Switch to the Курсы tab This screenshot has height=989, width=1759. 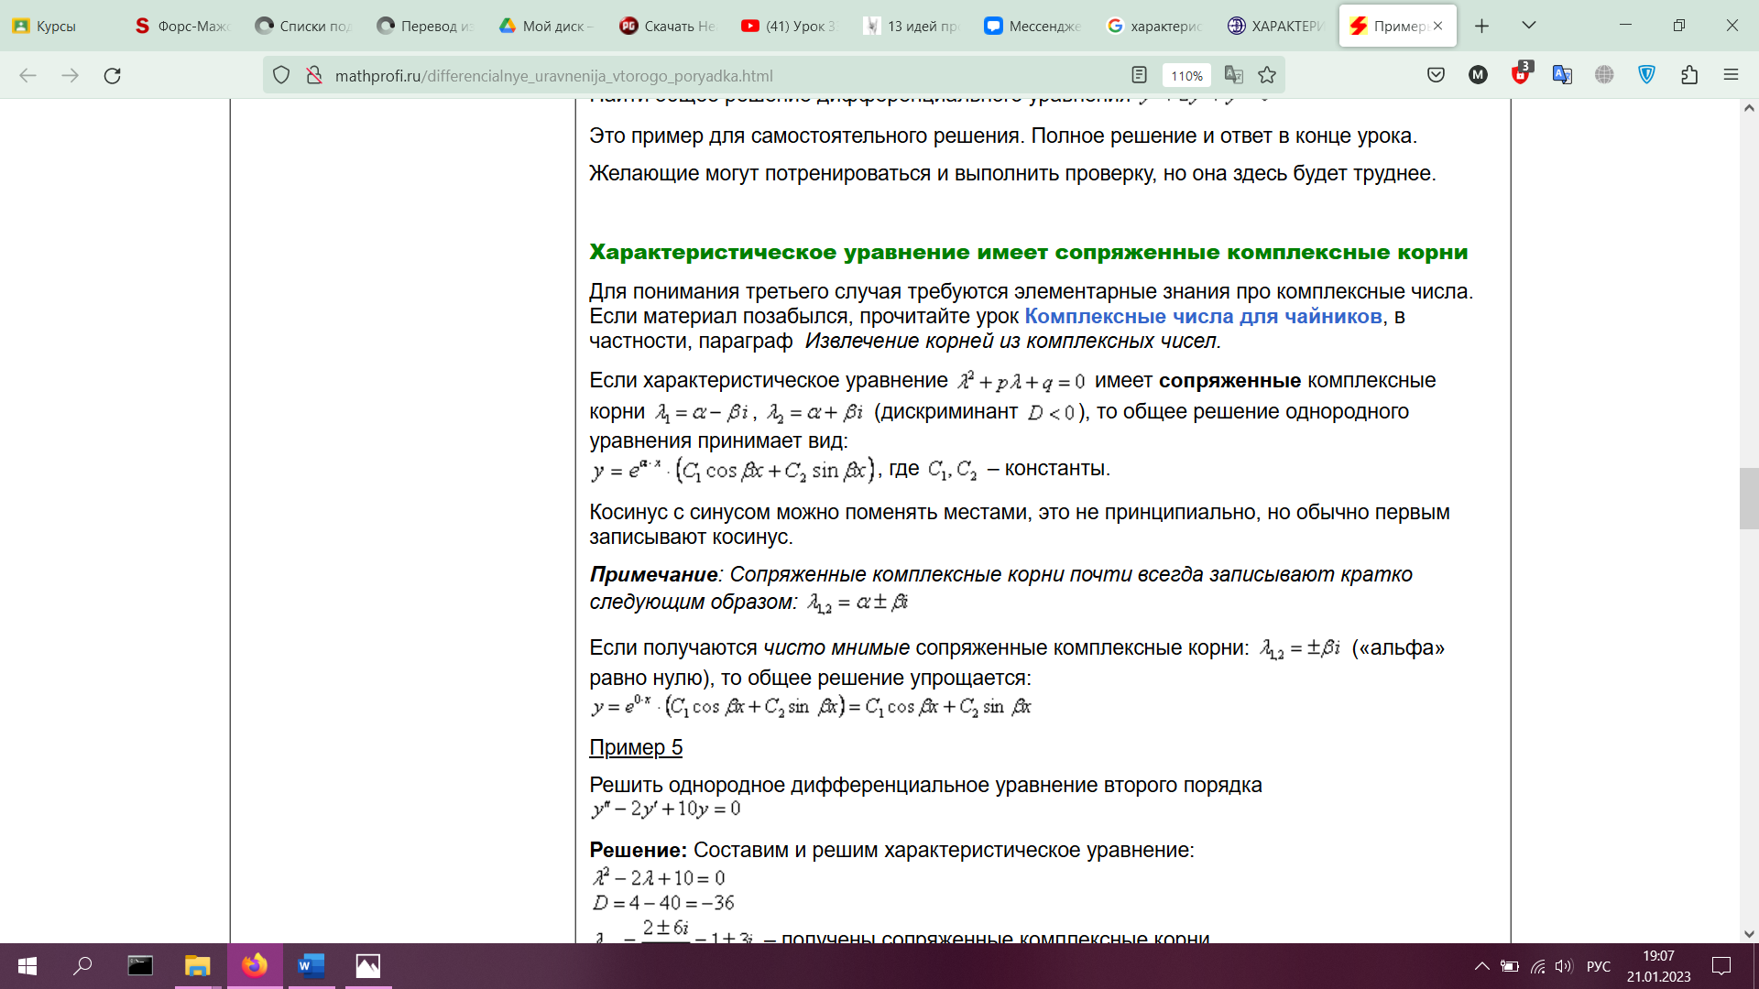coord(57,26)
